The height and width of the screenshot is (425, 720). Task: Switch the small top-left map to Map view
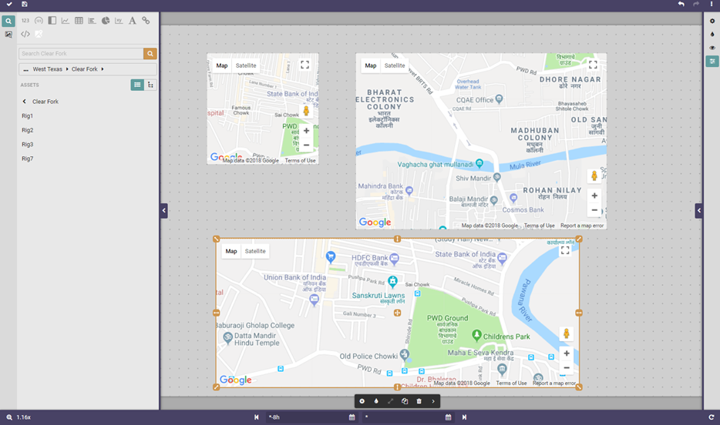[222, 65]
